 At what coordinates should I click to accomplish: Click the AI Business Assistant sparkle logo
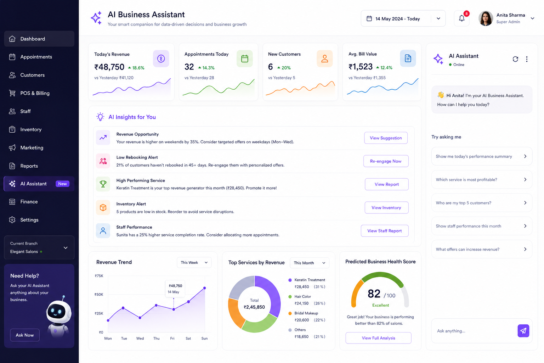tap(96, 18)
